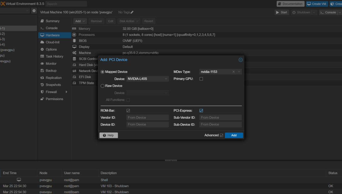342x194 pixels.
Task: Uncheck the PCI-Express checkbox
Action: click(201, 111)
